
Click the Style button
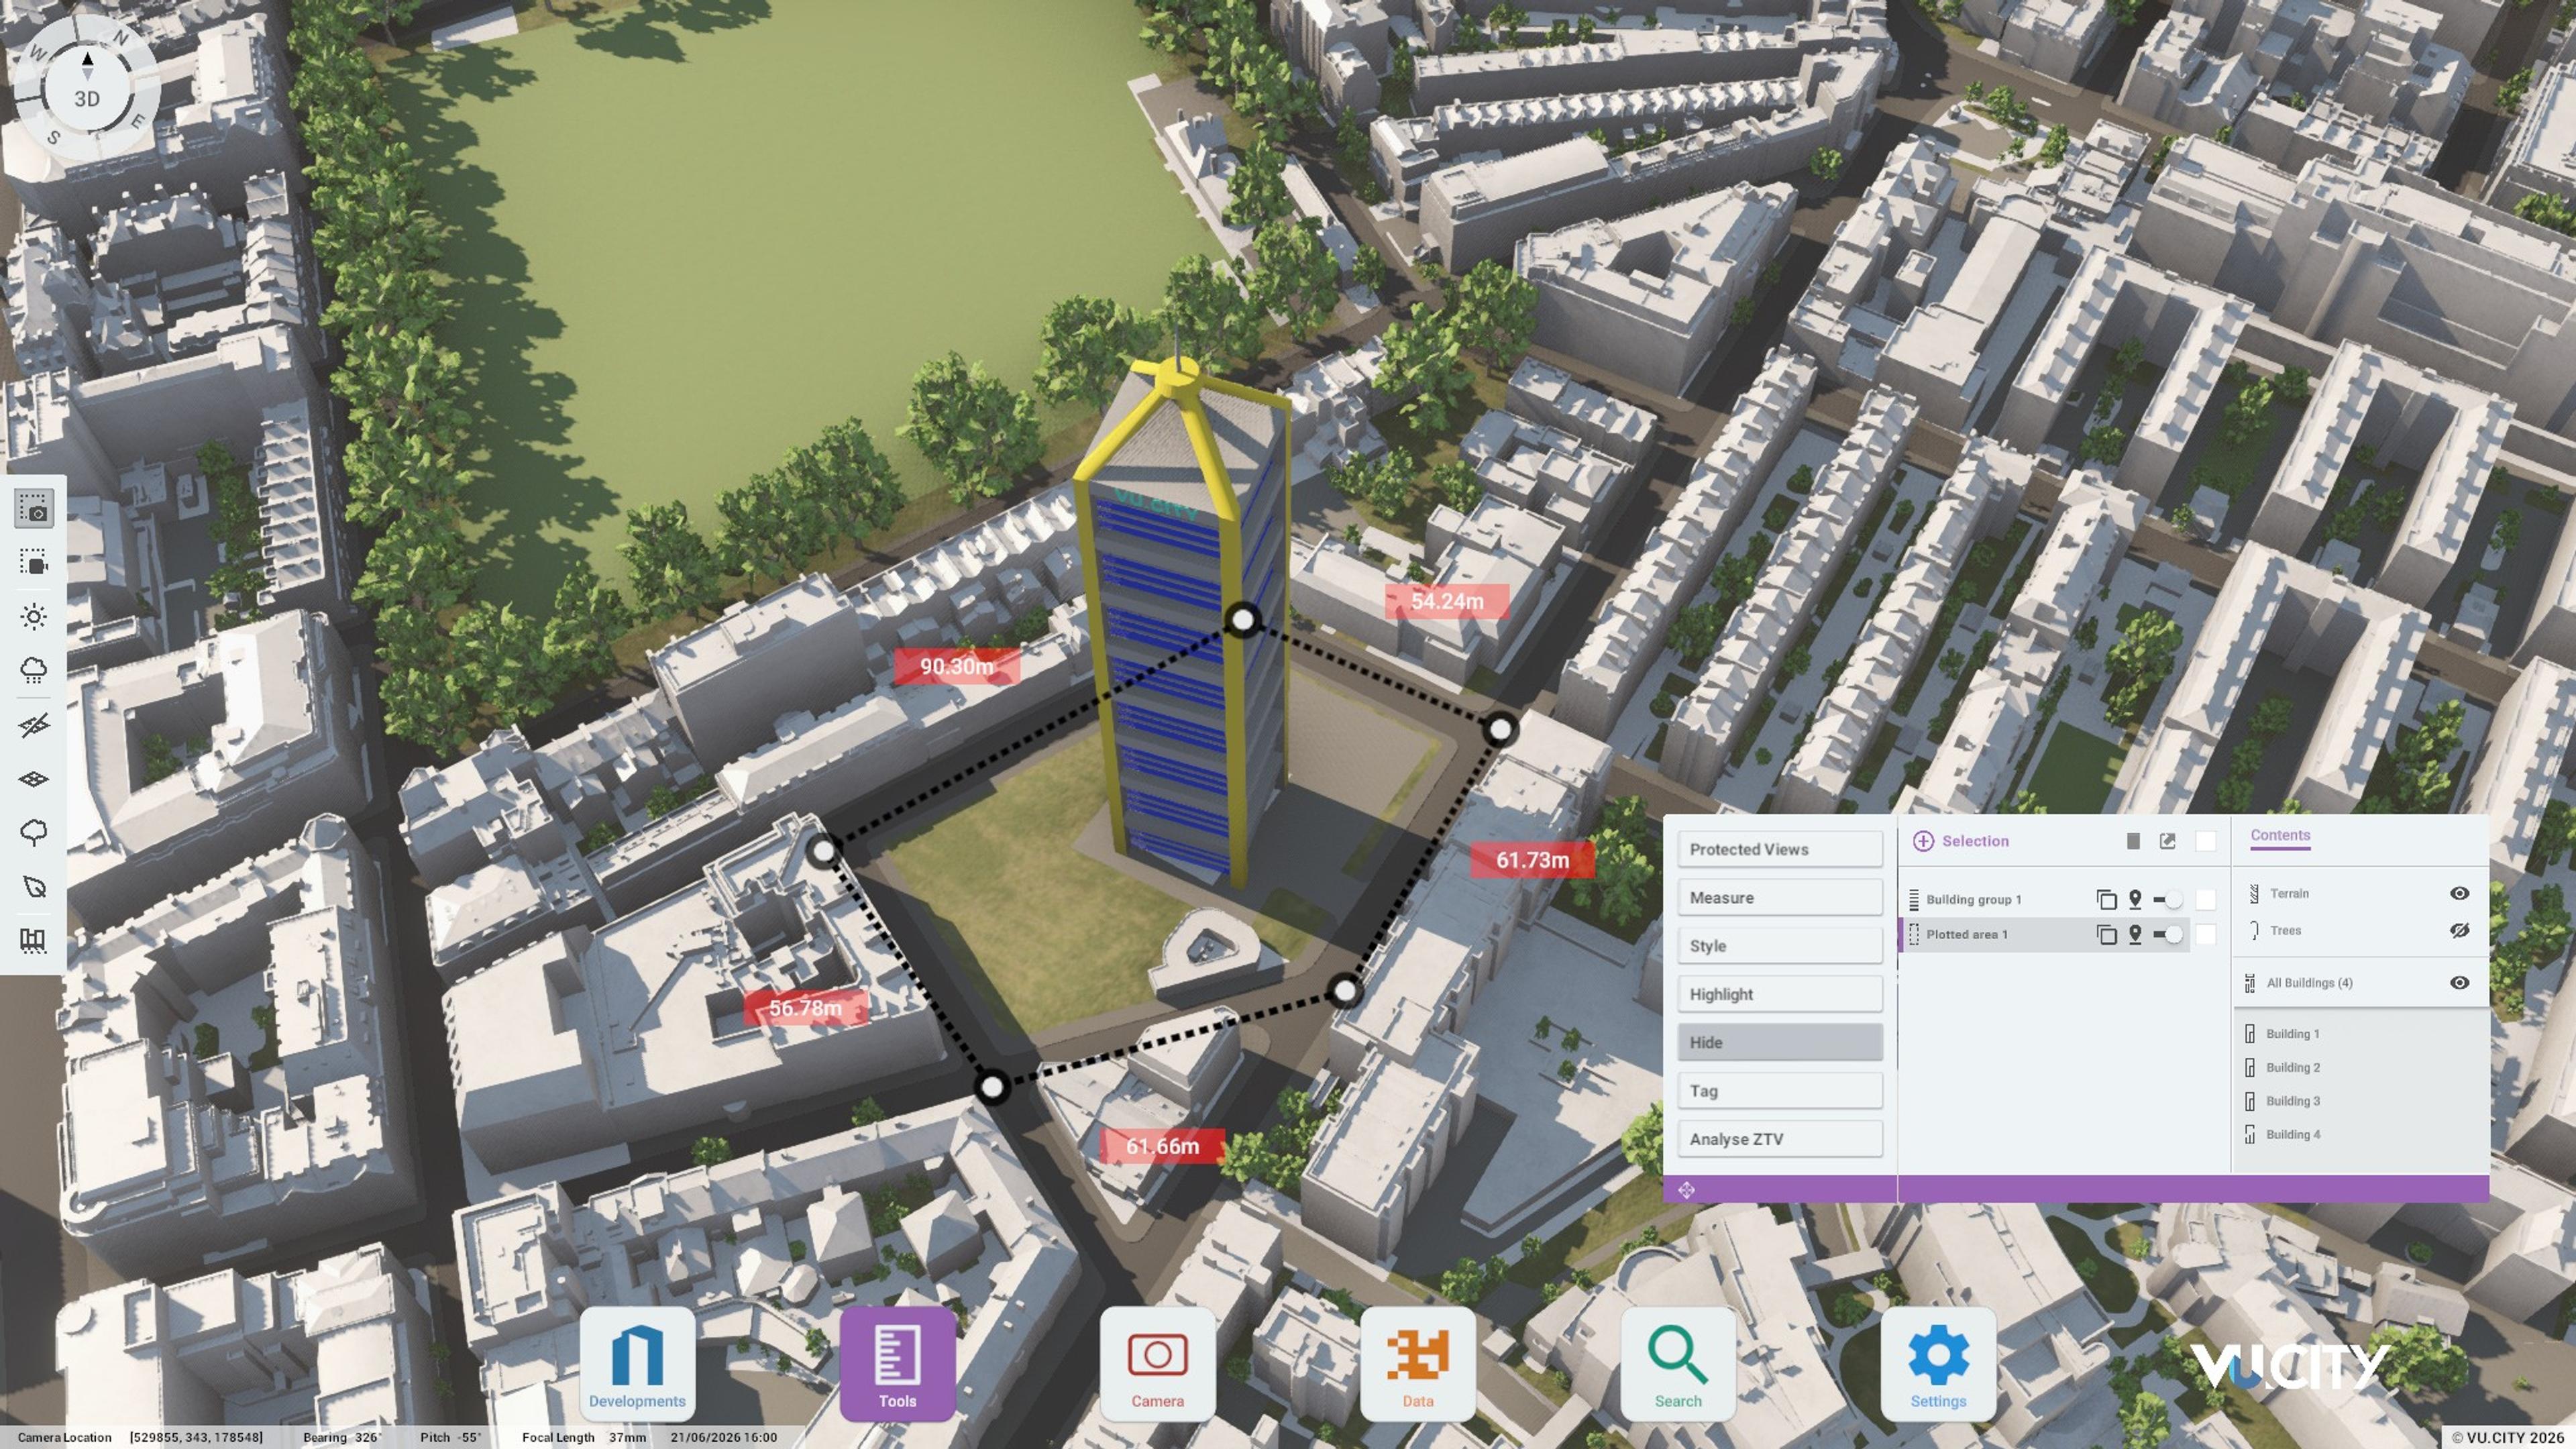[1780, 946]
